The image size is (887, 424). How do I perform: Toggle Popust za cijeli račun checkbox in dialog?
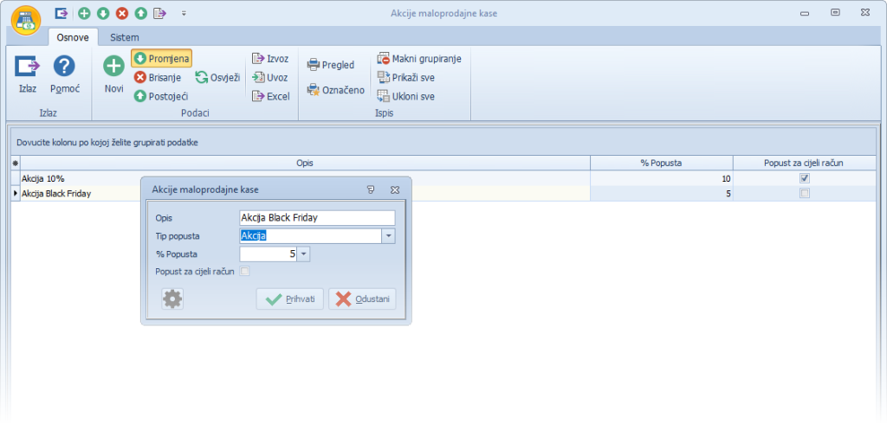point(245,272)
